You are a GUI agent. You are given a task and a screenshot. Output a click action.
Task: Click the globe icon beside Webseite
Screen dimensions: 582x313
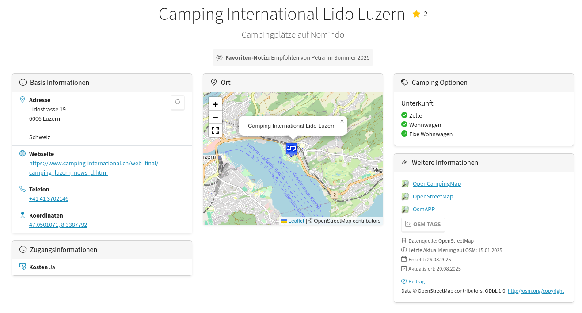click(x=23, y=153)
